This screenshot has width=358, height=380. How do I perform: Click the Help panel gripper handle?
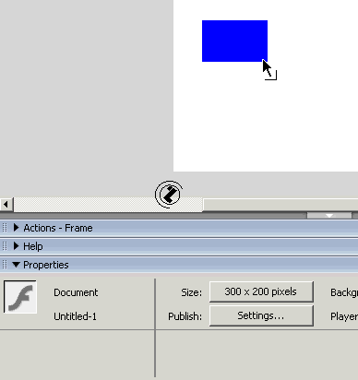(5, 246)
